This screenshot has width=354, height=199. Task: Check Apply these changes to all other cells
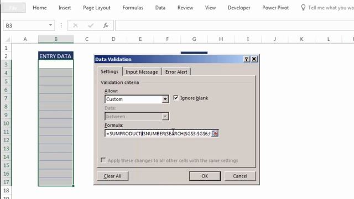point(103,160)
